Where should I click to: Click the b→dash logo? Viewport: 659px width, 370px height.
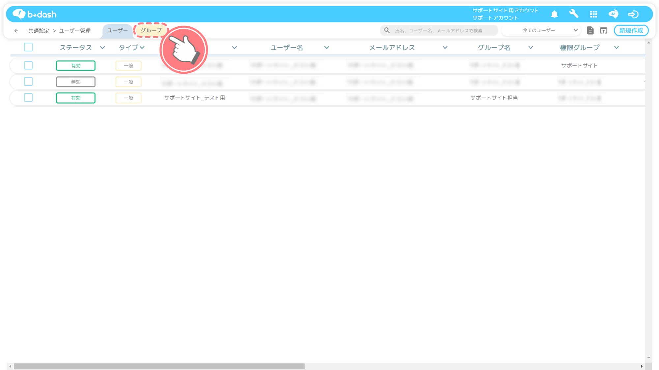(x=35, y=14)
